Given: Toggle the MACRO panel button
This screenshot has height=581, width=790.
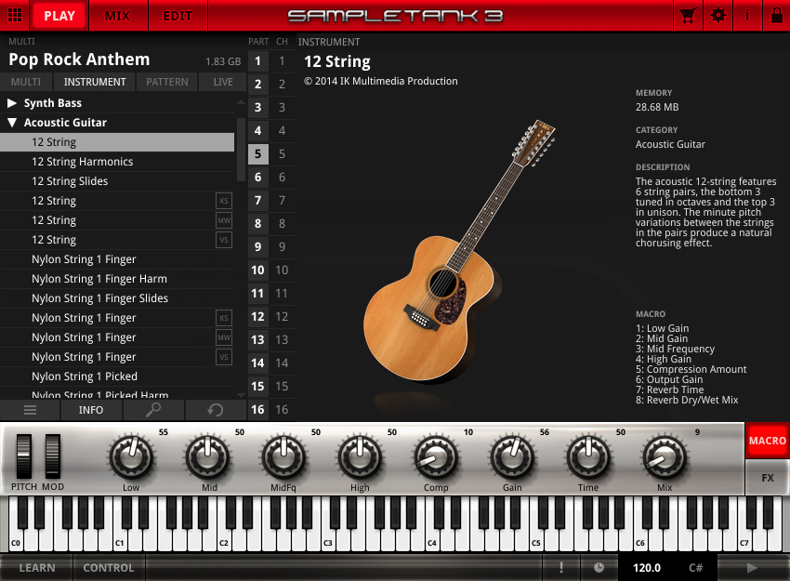Looking at the screenshot, I should point(768,441).
